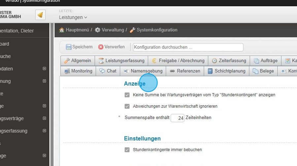Expand the first sidebar item with plus
The width and height of the screenshot is (297, 166).
tap(45, 69)
